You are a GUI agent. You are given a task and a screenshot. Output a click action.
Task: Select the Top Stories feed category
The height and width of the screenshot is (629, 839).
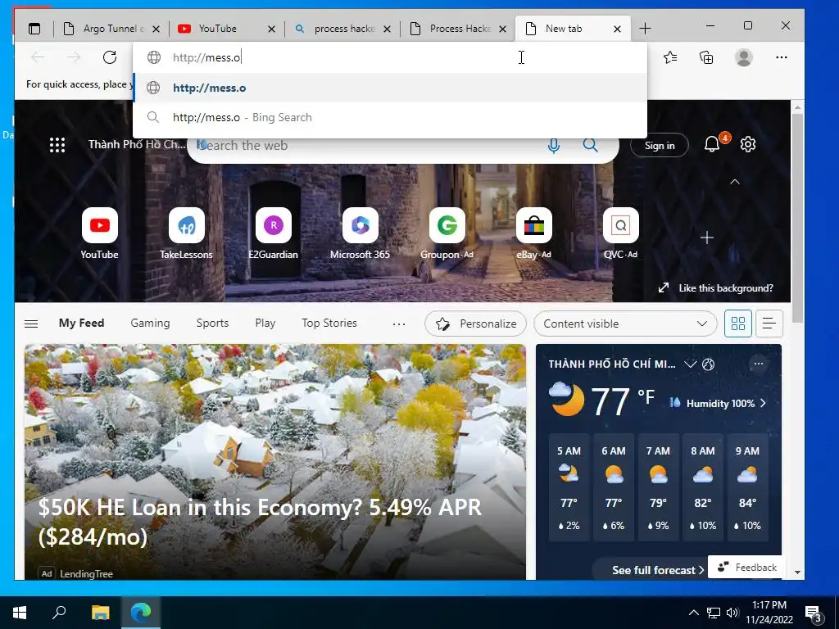(329, 323)
